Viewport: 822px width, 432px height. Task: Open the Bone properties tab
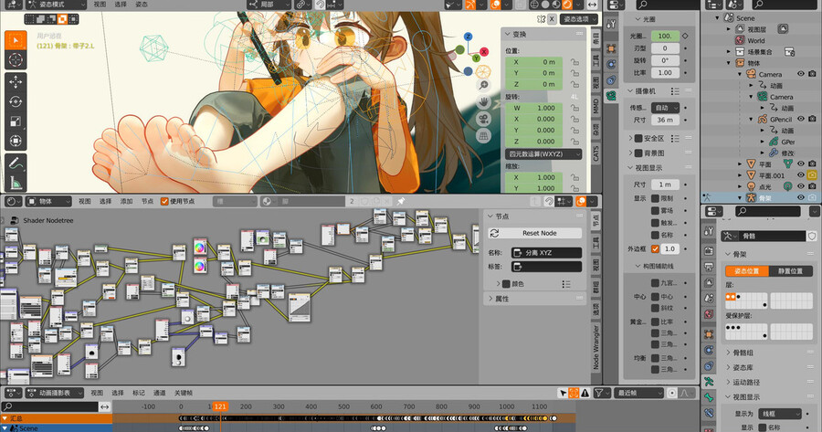pyautogui.click(x=709, y=397)
